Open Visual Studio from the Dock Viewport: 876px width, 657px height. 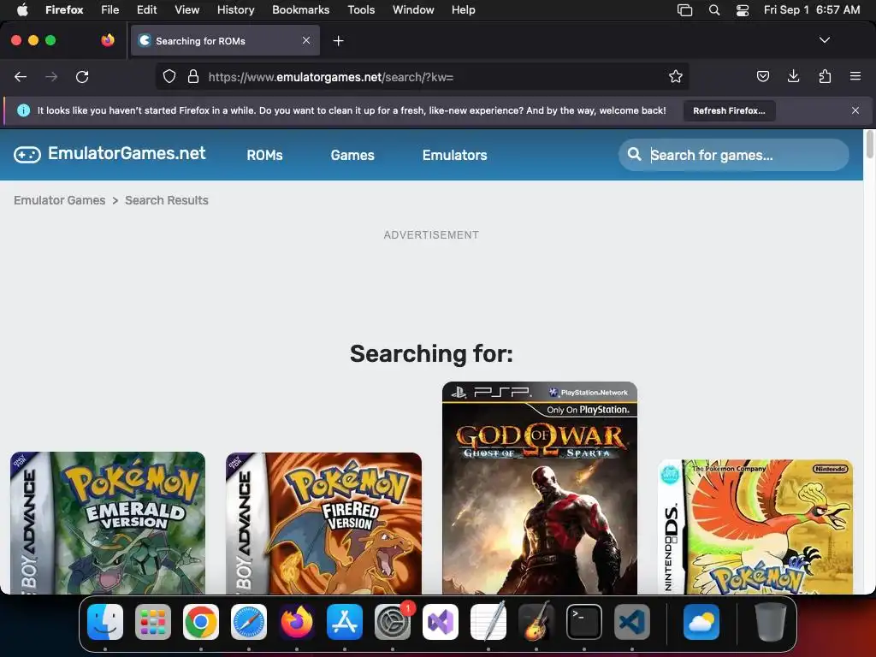point(441,622)
